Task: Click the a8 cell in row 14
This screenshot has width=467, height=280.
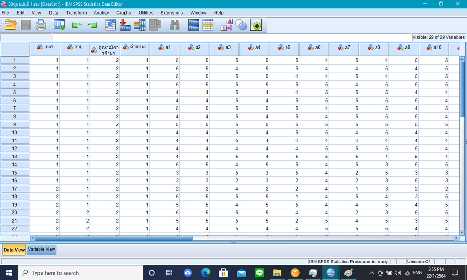Action: [374, 164]
